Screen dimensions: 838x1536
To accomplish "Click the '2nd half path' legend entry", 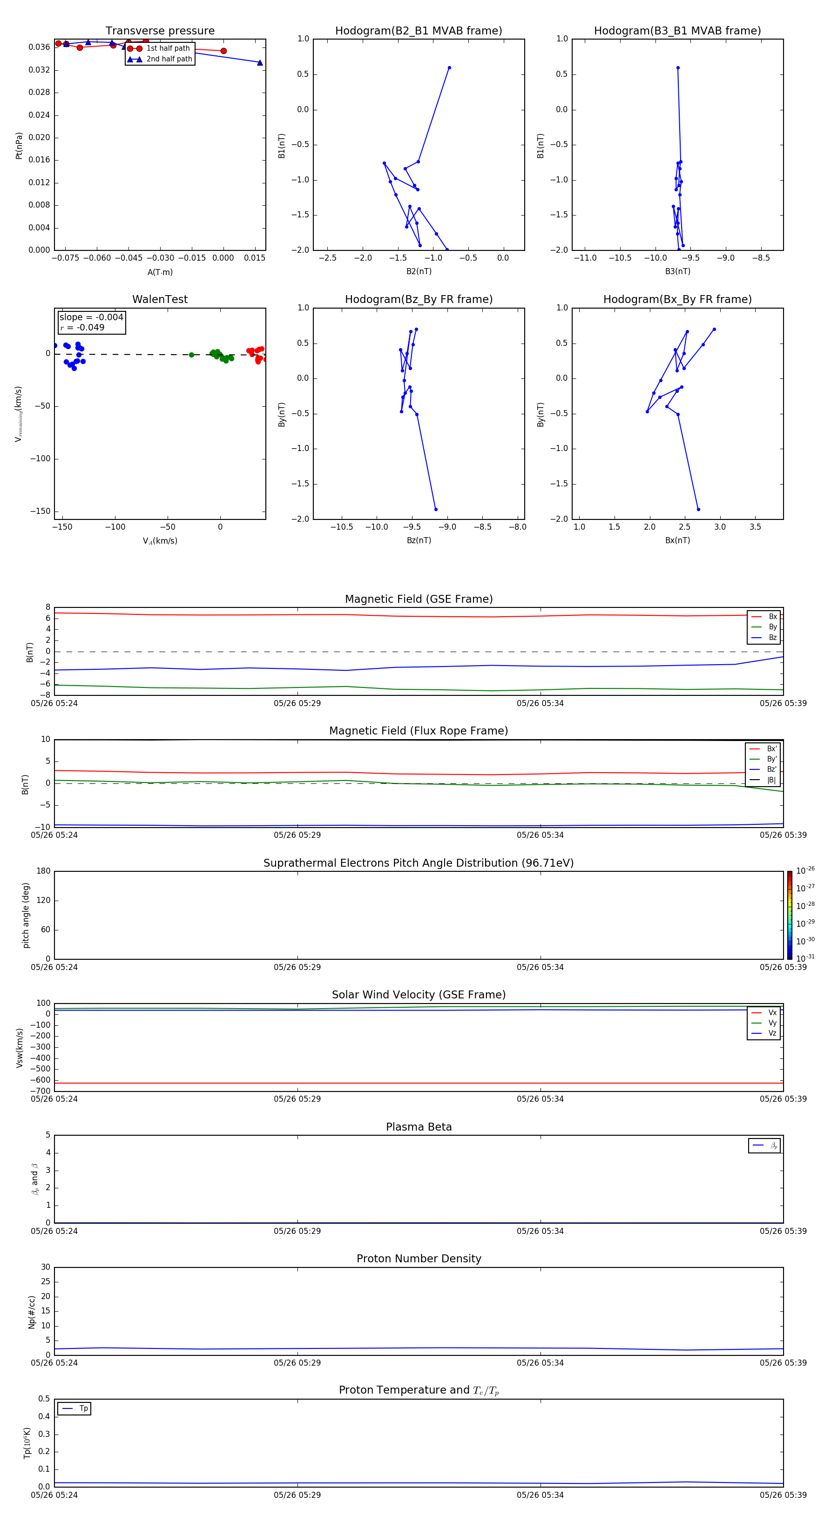I will pos(160,59).
